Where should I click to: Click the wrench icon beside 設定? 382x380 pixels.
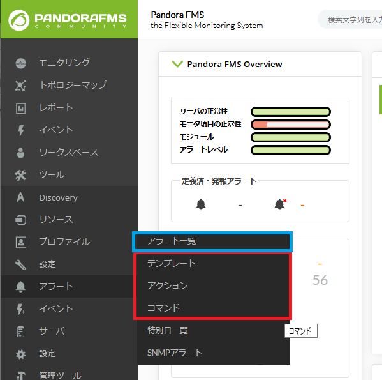click(20, 264)
